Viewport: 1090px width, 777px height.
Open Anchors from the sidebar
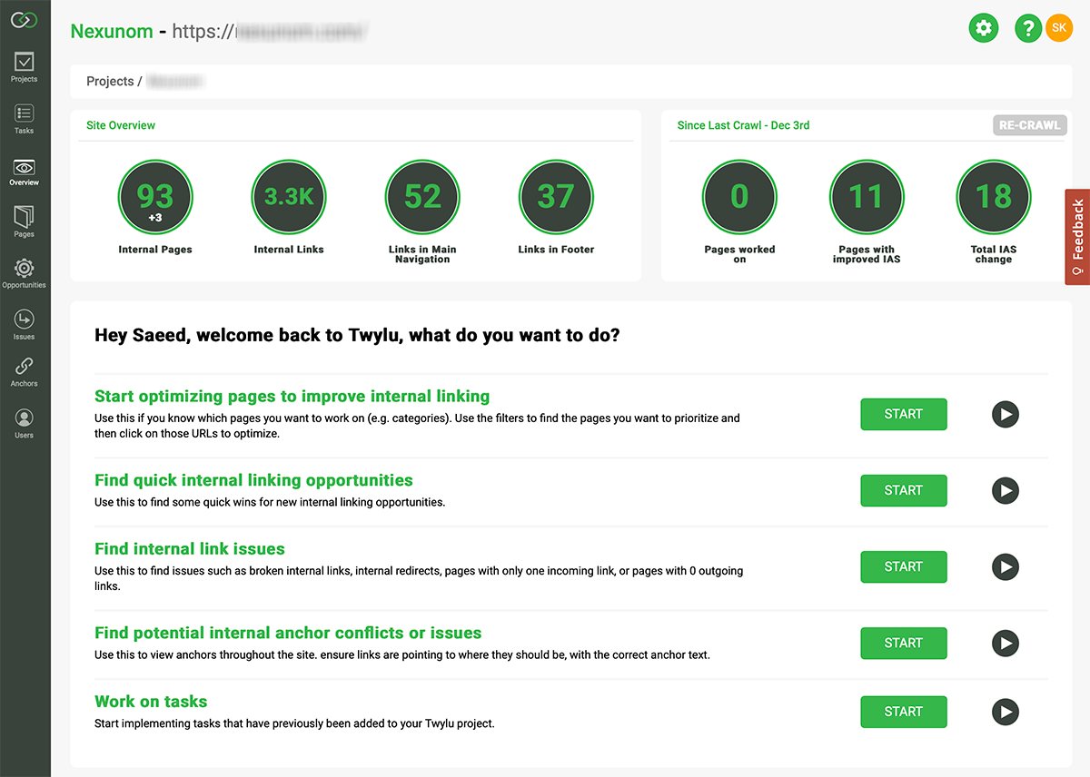pos(24,371)
